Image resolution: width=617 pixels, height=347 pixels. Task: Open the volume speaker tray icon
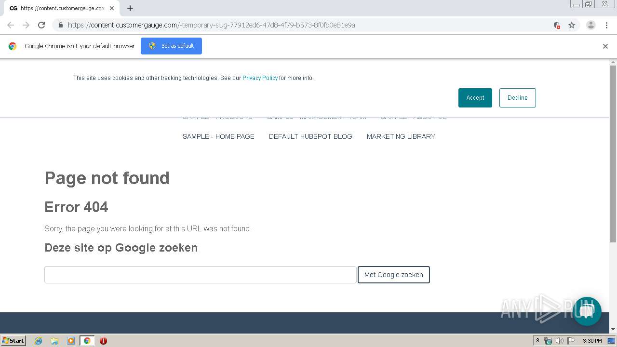560,341
